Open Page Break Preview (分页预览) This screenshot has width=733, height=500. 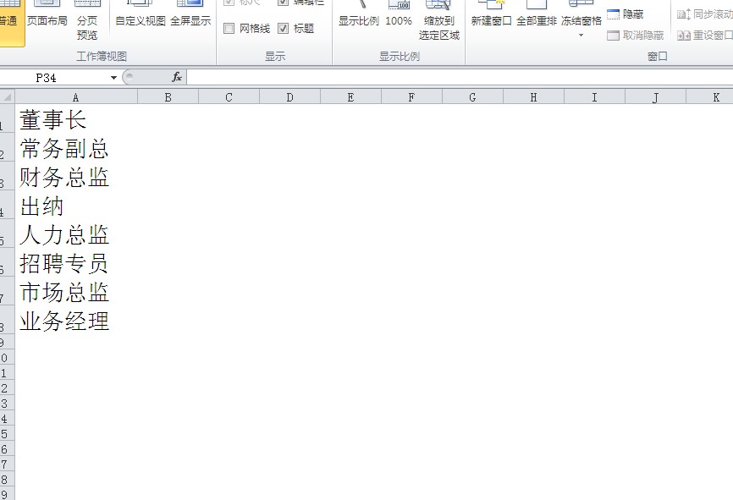(87, 21)
